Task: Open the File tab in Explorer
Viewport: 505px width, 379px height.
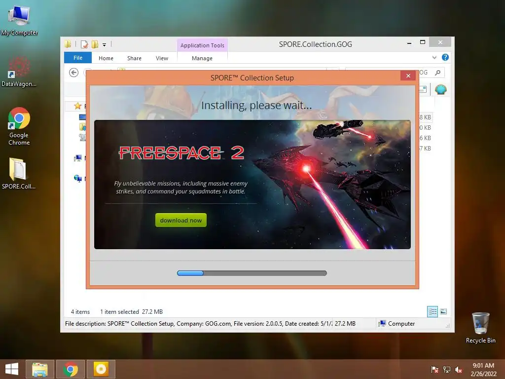Action: [78, 58]
